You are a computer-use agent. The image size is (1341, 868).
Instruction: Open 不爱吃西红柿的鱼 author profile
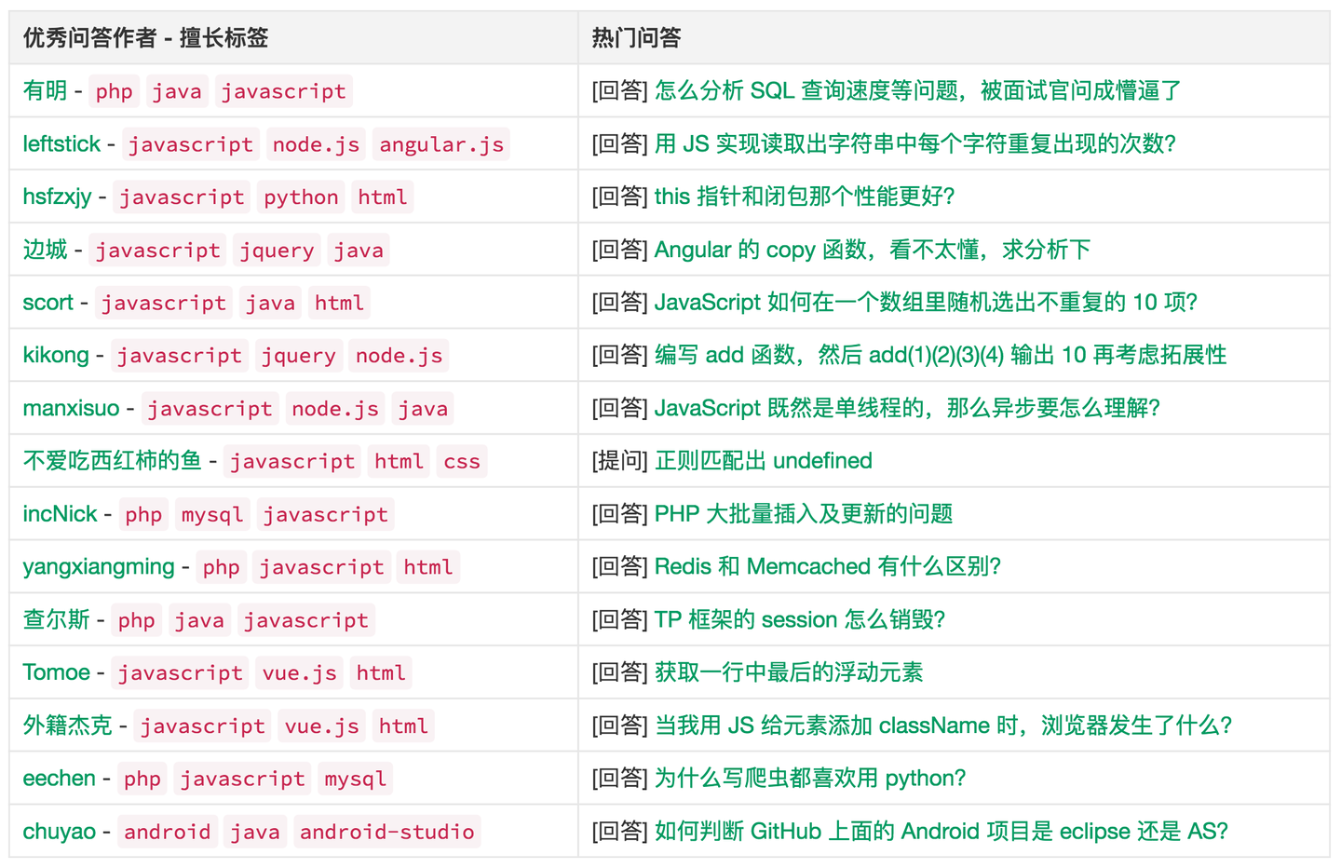[x=112, y=461]
